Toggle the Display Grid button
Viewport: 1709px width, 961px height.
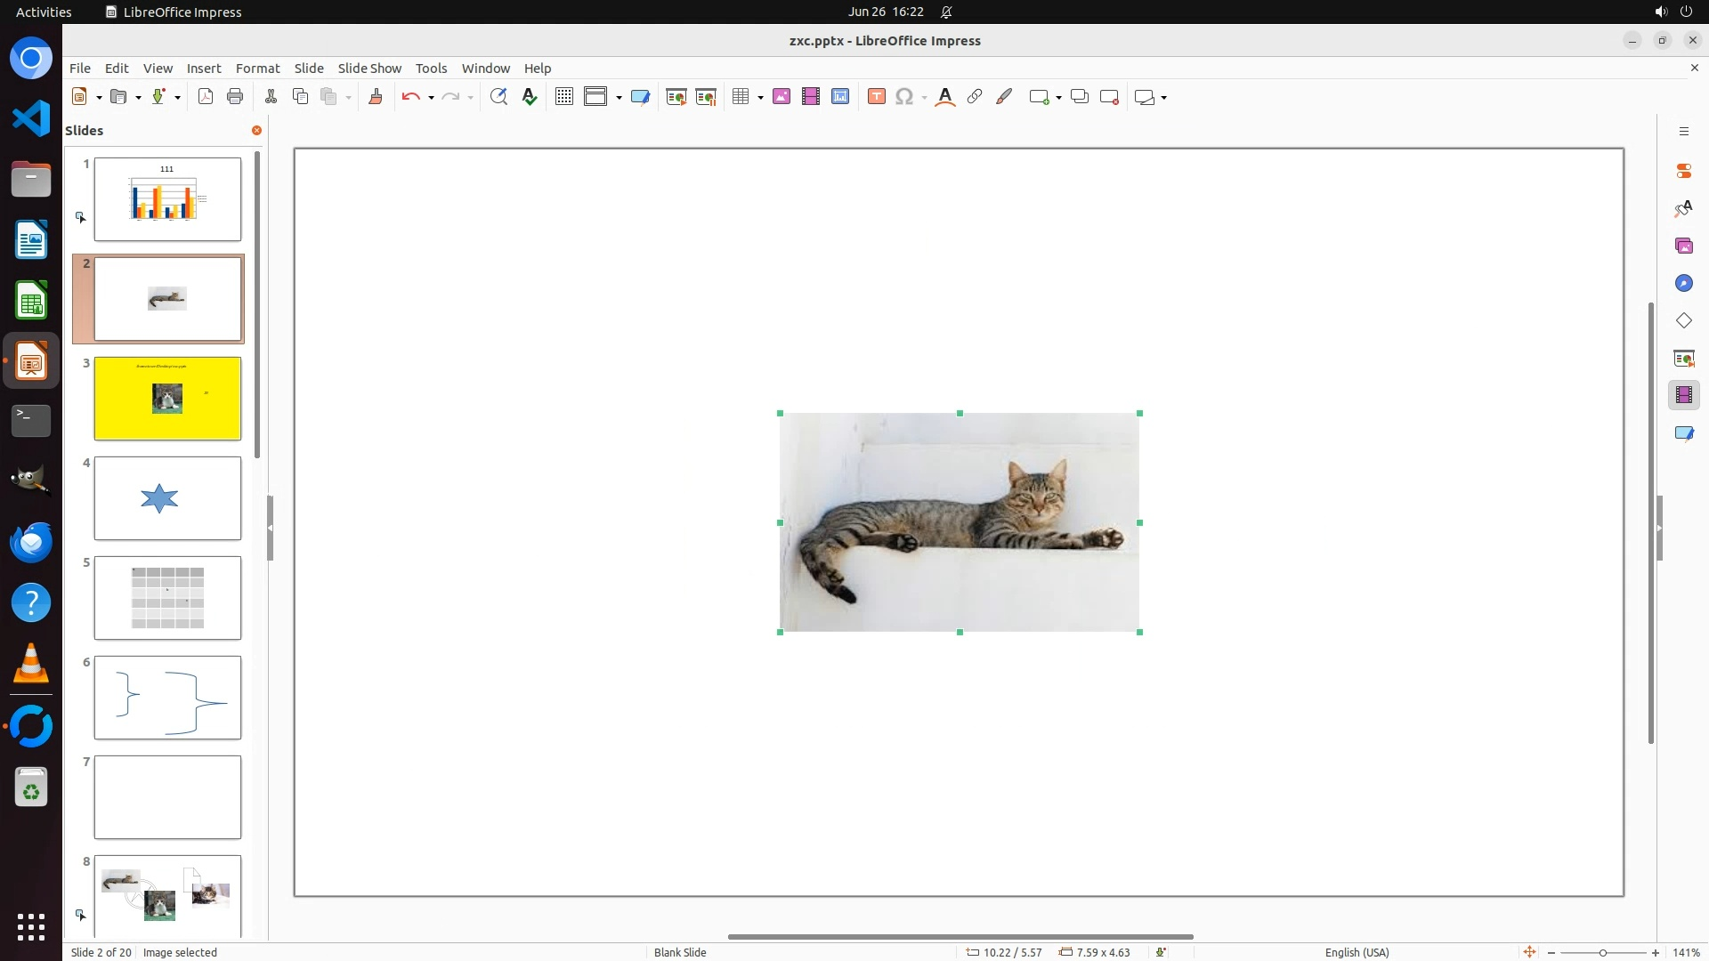click(x=564, y=97)
